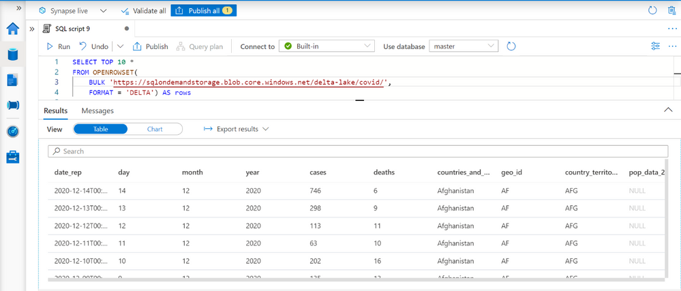This screenshot has height=291, width=681.
Task: Expand the left navigation with the top chevrons
Action: point(18,8)
